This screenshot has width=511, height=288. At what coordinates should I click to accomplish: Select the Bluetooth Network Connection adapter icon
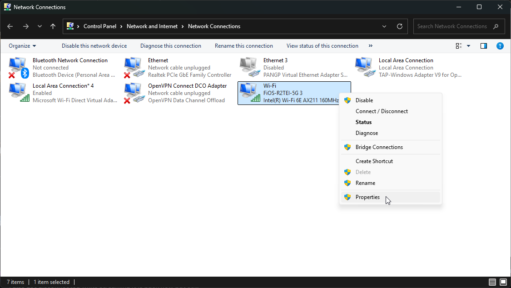[x=19, y=67]
